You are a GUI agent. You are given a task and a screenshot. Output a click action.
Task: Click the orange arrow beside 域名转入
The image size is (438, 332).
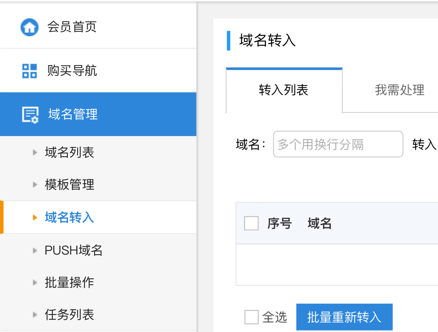(35, 217)
